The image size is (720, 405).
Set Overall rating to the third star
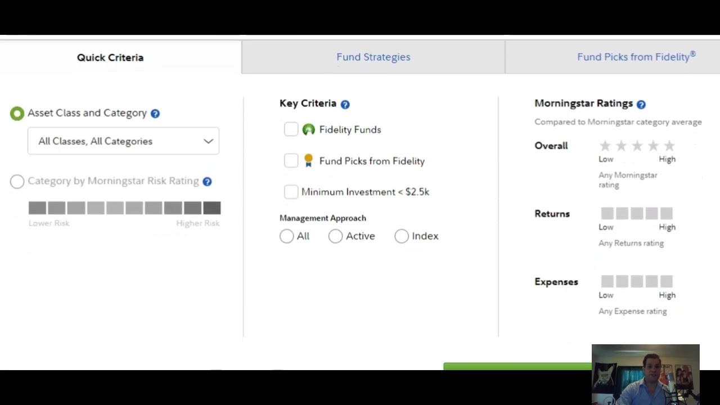tap(637, 146)
